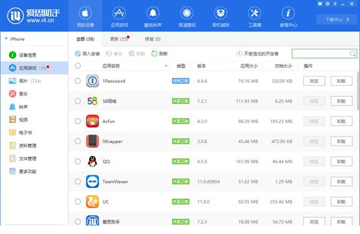
Task: Select AcFun row checkbox
Action: (x=77, y=121)
